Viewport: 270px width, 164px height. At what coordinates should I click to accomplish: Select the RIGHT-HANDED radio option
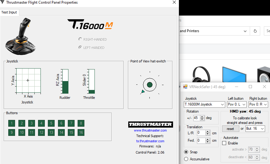(x=80, y=39)
